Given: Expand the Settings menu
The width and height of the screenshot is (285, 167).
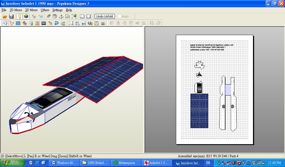Looking at the screenshot, I should [x=57, y=10].
